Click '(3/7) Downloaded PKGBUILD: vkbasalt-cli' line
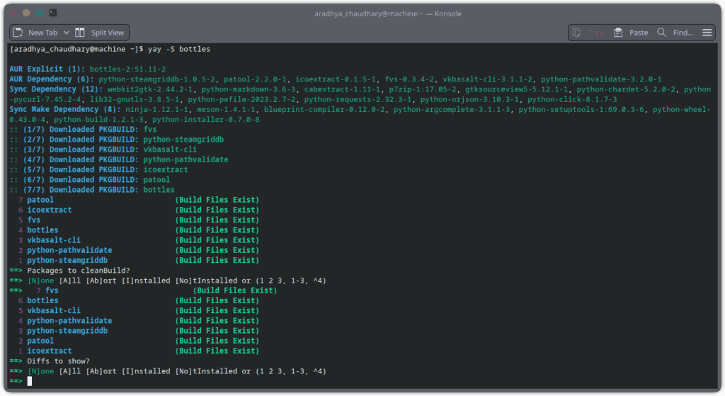 (x=103, y=150)
